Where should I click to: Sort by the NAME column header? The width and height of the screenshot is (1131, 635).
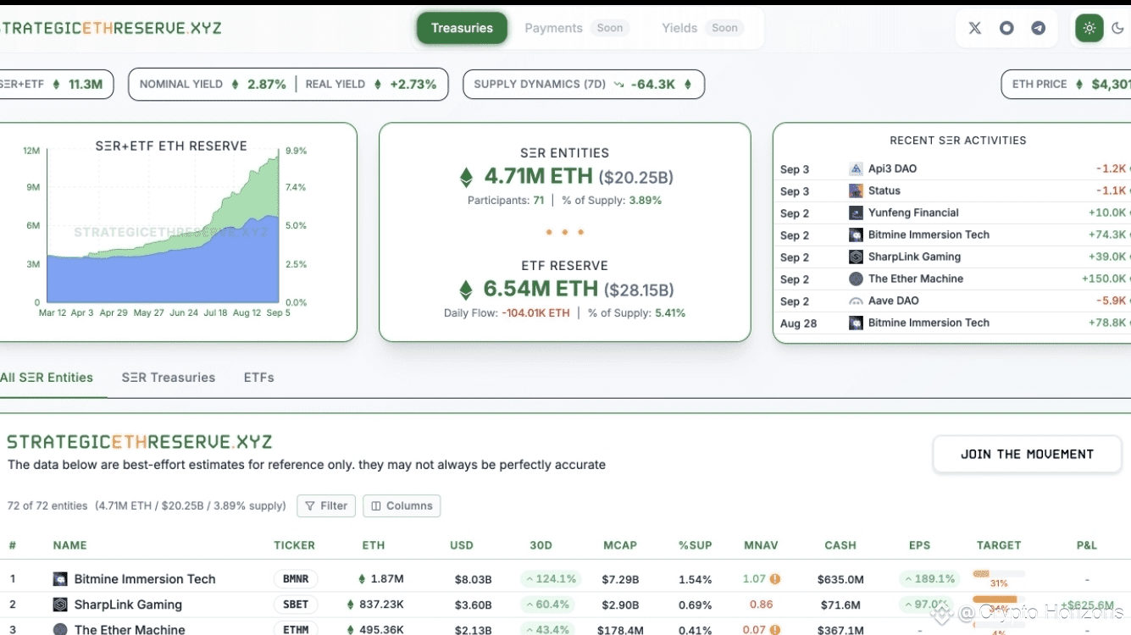pyautogui.click(x=69, y=545)
